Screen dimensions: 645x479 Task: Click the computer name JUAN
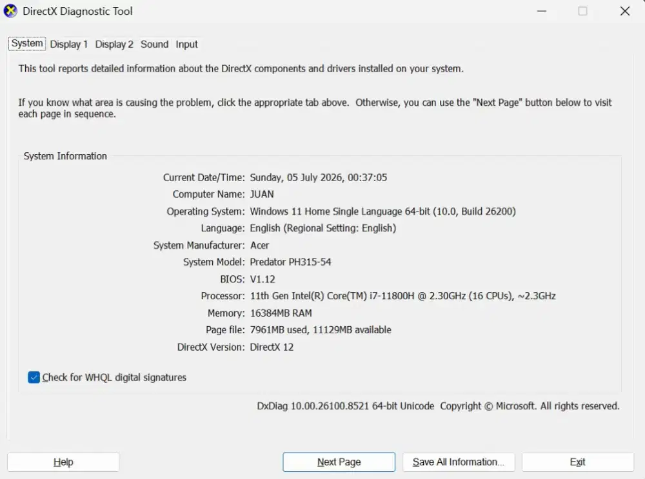(x=262, y=194)
